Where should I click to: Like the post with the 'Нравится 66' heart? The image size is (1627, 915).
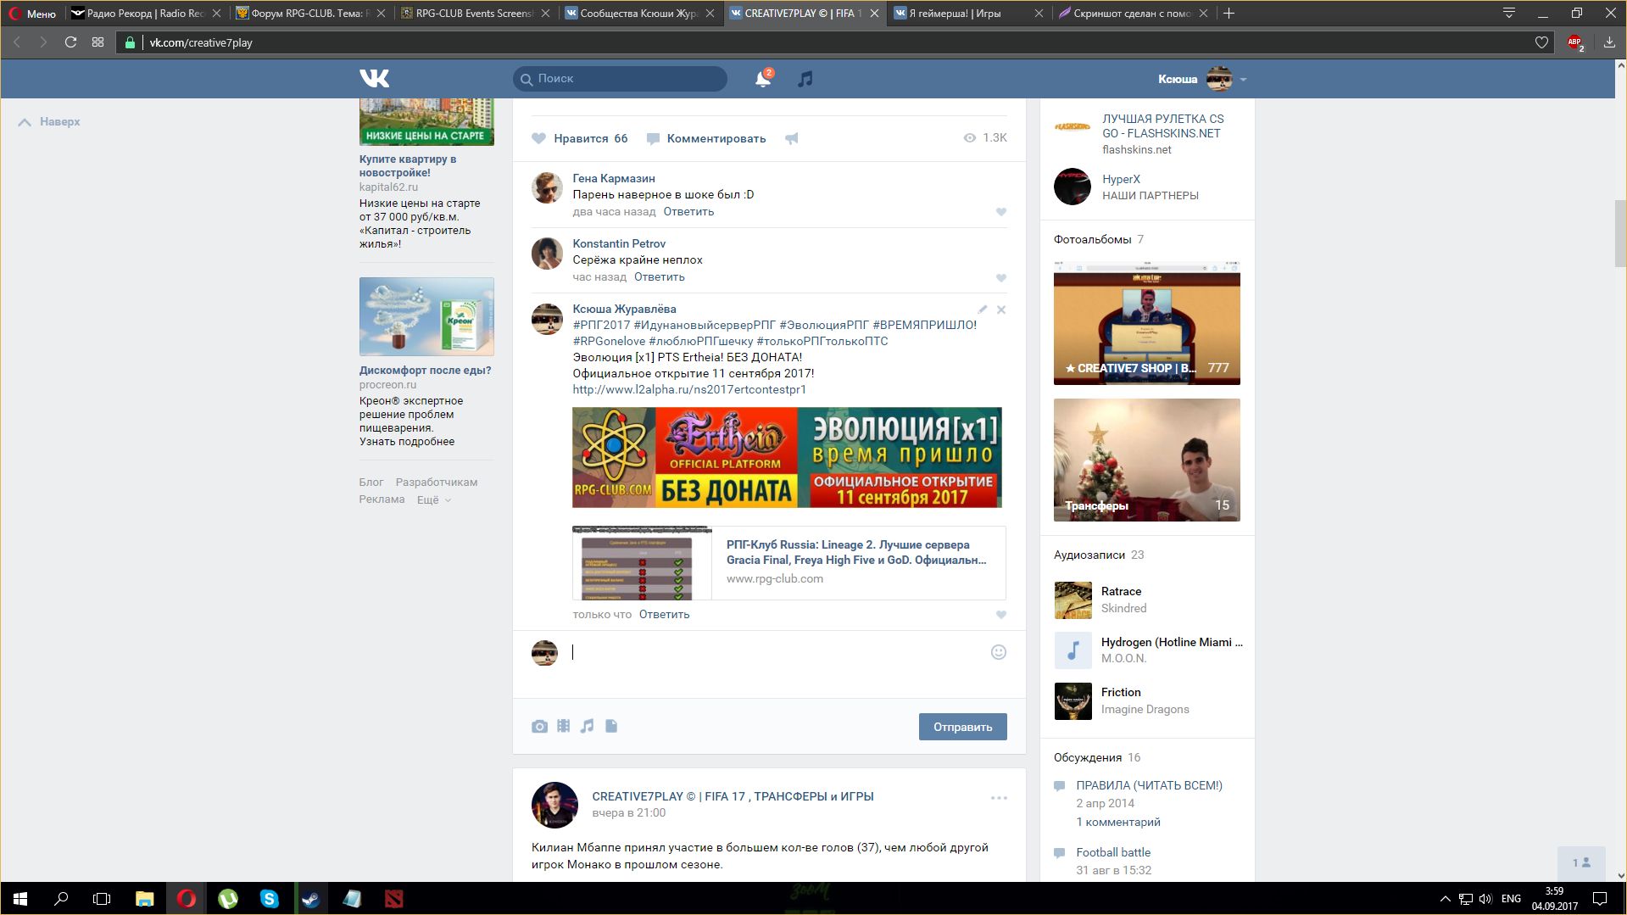(580, 138)
